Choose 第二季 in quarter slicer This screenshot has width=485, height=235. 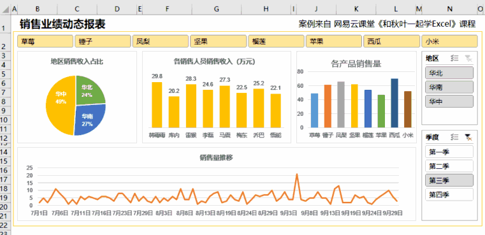pyautogui.click(x=449, y=166)
